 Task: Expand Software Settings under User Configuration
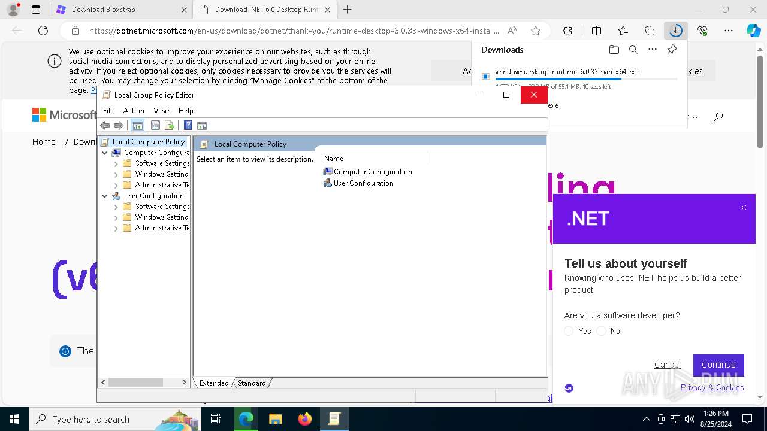pyautogui.click(x=116, y=207)
